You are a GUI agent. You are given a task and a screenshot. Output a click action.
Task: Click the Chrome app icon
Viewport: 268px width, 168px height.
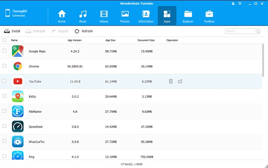point(18,66)
